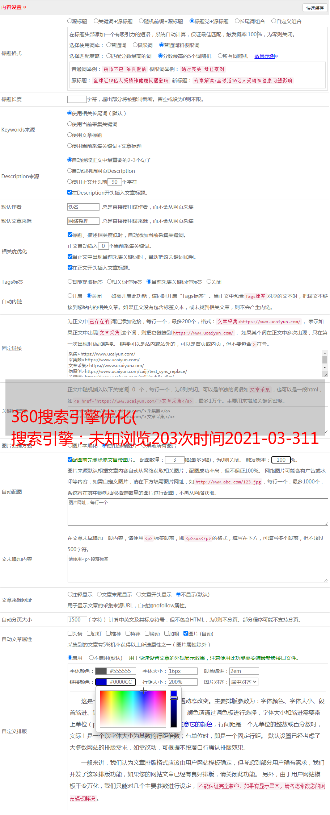330x815 pixels.
Task: Choose the 普通词 word library
Action: click(109, 45)
